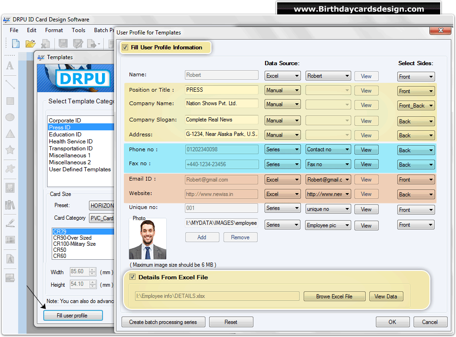This screenshot has height=337, width=456.
Task: Confirm with the OK button
Action: pyautogui.click(x=393, y=322)
